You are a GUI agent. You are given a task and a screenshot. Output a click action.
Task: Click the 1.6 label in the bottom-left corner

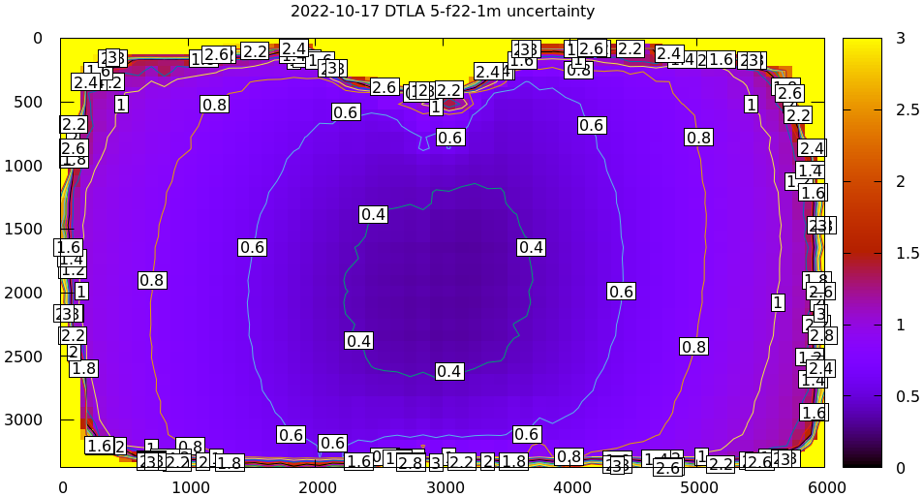[99, 446]
